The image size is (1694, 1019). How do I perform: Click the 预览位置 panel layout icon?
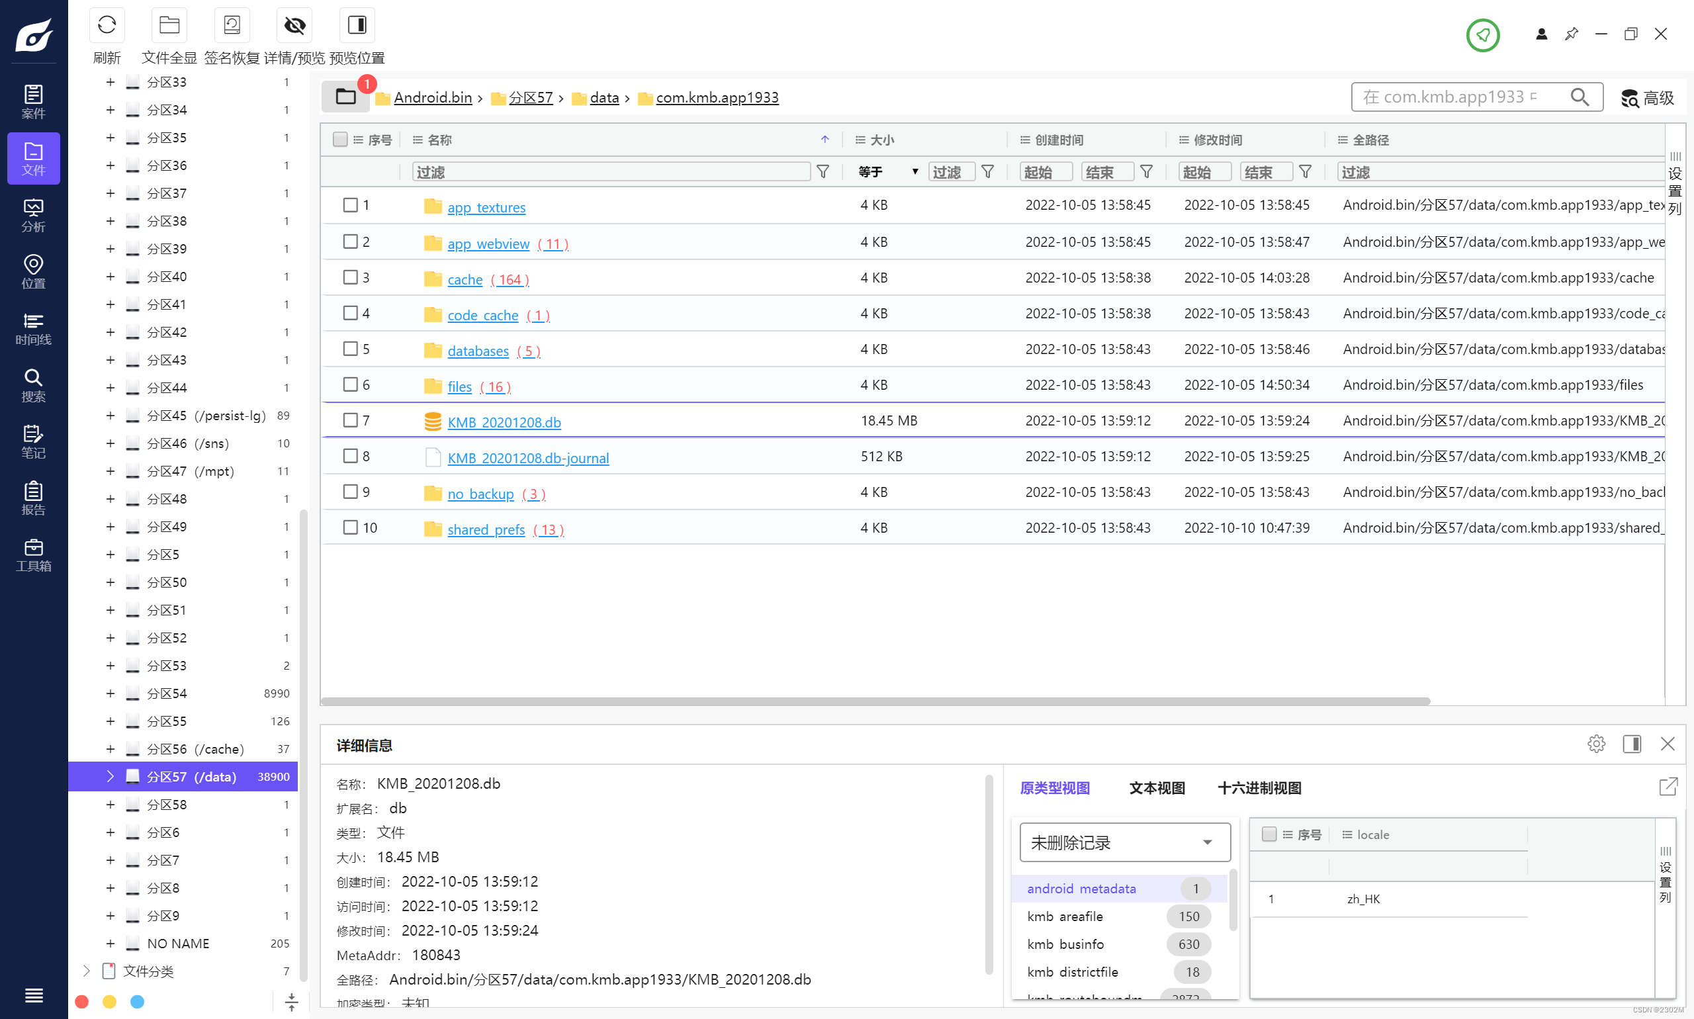click(357, 26)
